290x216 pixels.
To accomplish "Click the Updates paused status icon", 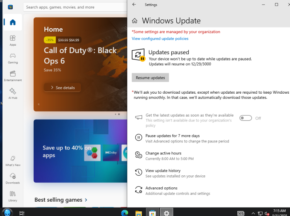I will [138, 55].
